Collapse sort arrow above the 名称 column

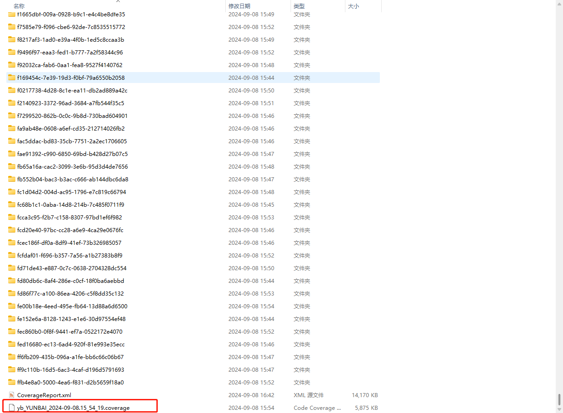pyautogui.click(x=118, y=1)
